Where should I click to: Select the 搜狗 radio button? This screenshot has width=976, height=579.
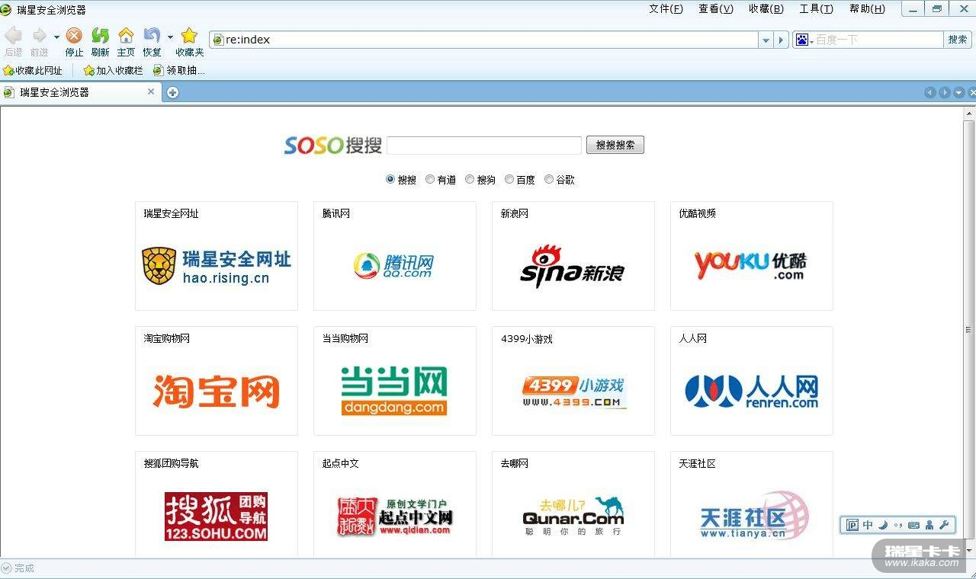coord(470,180)
